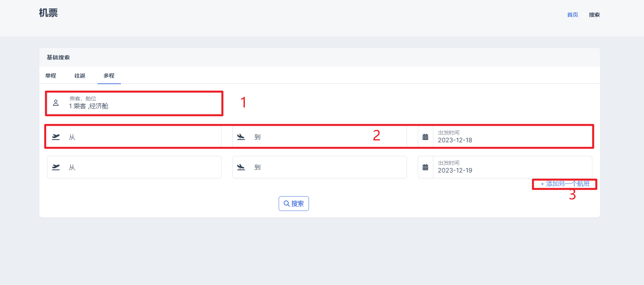Go to 首页 via breadcrumb
This screenshot has width=644, height=285.
(572, 15)
